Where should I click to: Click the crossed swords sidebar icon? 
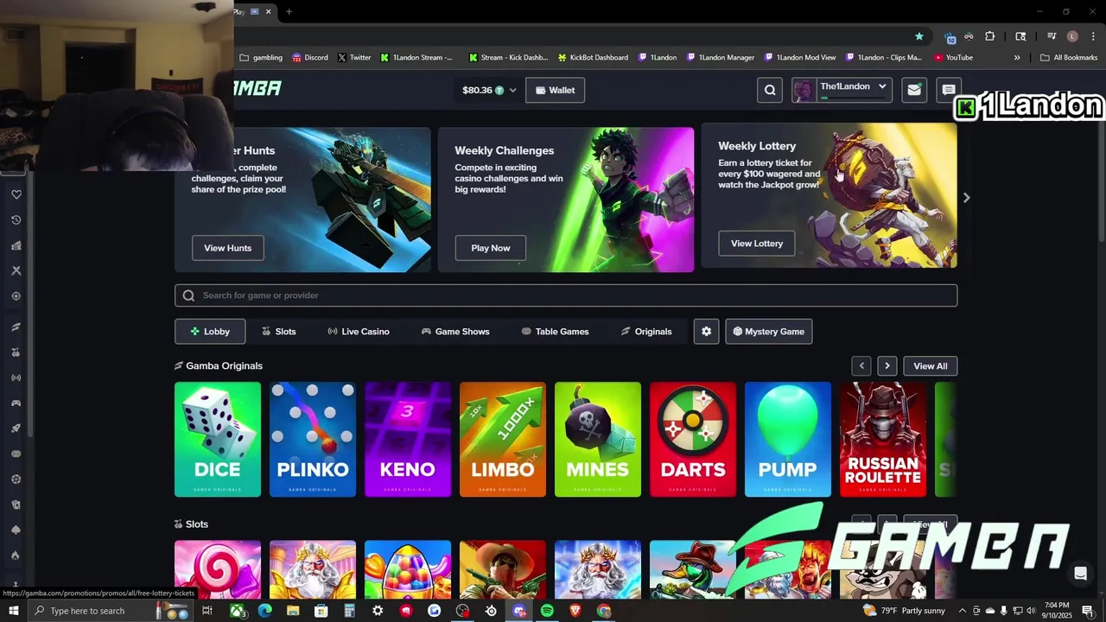tap(16, 270)
